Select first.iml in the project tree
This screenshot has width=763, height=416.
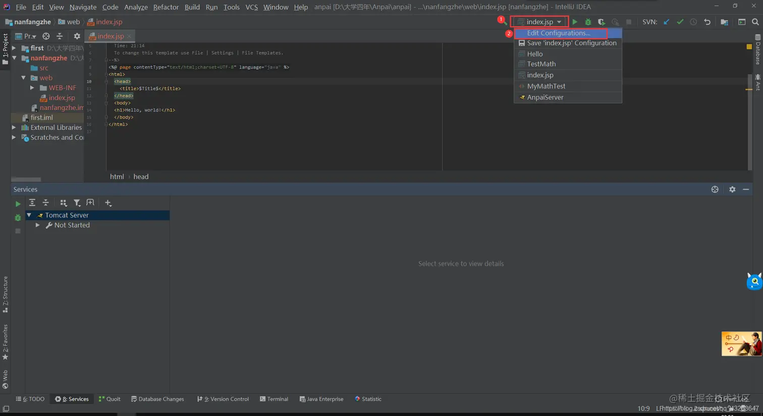[x=41, y=117]
